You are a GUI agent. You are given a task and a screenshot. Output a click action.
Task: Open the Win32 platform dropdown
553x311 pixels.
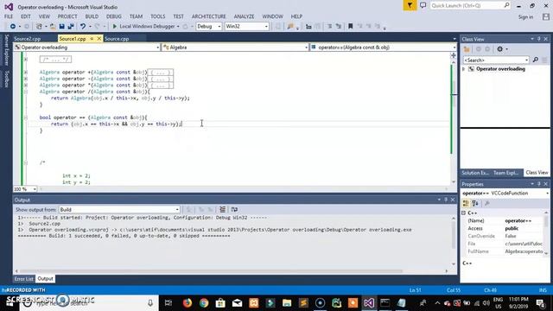coord(246,26)
